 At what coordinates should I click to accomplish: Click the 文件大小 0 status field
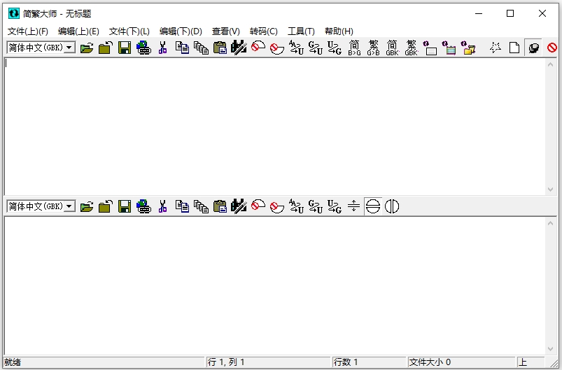click(x=461, y=362)
